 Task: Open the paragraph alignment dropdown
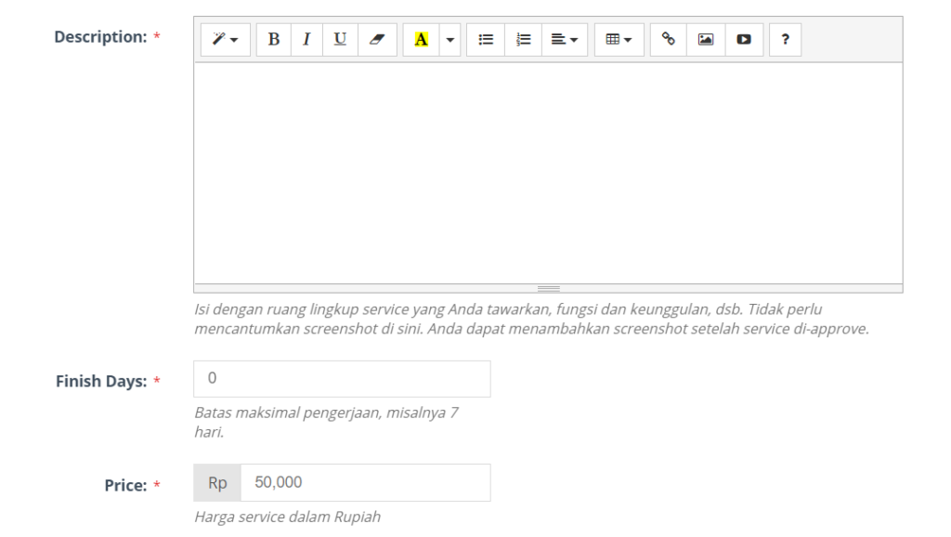pyautogui.click(x=565, y=39)
